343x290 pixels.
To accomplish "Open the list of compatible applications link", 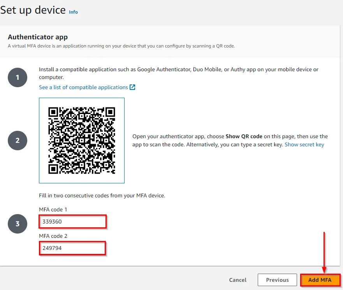I will point(83,87).
